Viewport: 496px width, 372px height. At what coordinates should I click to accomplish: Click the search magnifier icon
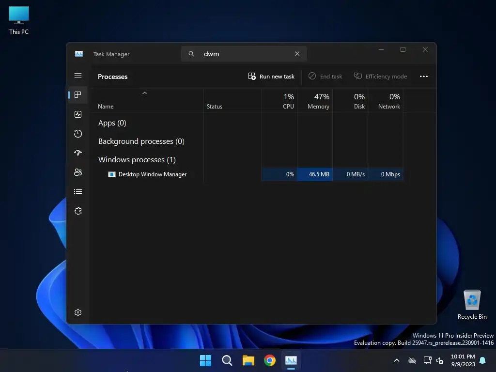pos(191,54)
